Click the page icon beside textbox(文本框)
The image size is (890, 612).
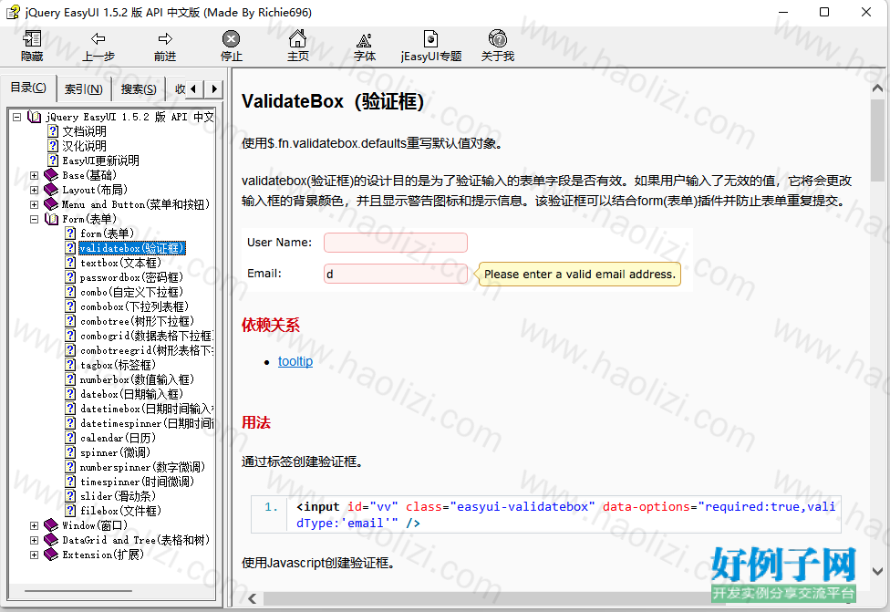(70, 263)
